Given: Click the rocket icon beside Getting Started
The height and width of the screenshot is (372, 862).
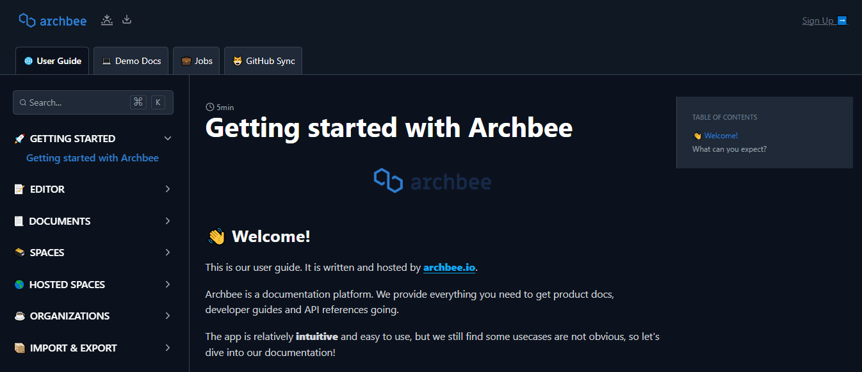Looking at the screenshot, I should pyautogui.click(x=19, y=139).
